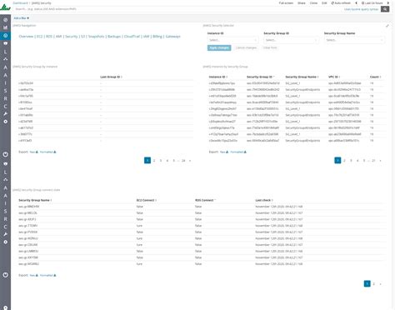Open Gateways in AWS navigation
The image size is (395, 310).
pos(172,37)
